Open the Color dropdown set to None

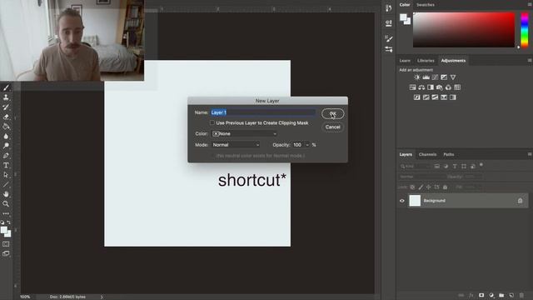tap(244, 133)
